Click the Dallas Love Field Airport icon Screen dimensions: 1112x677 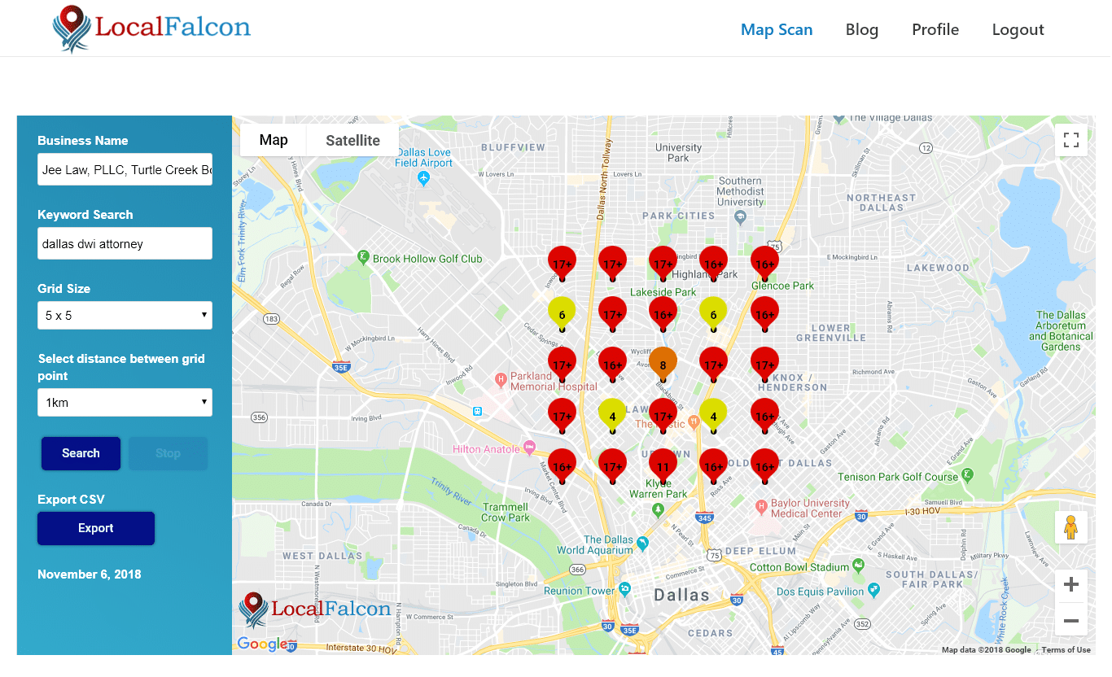click(423, 177)
